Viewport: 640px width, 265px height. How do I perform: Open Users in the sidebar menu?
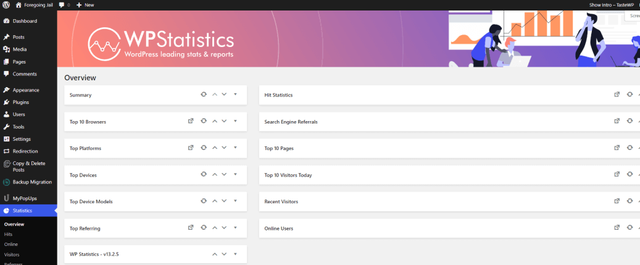coord(28,114)
